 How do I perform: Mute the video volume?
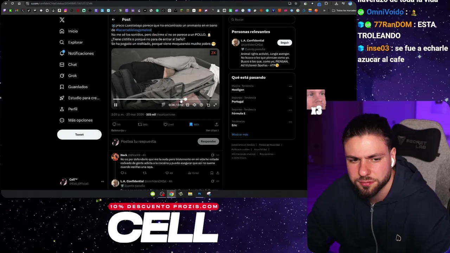click(x=194, y=105)
